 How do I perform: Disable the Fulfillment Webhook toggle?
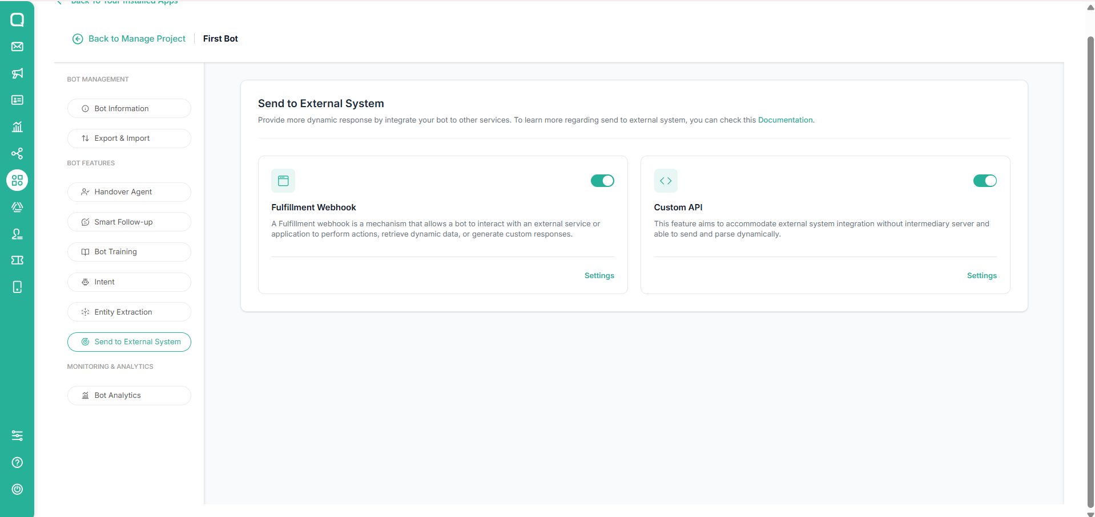[x=602, y=181]
